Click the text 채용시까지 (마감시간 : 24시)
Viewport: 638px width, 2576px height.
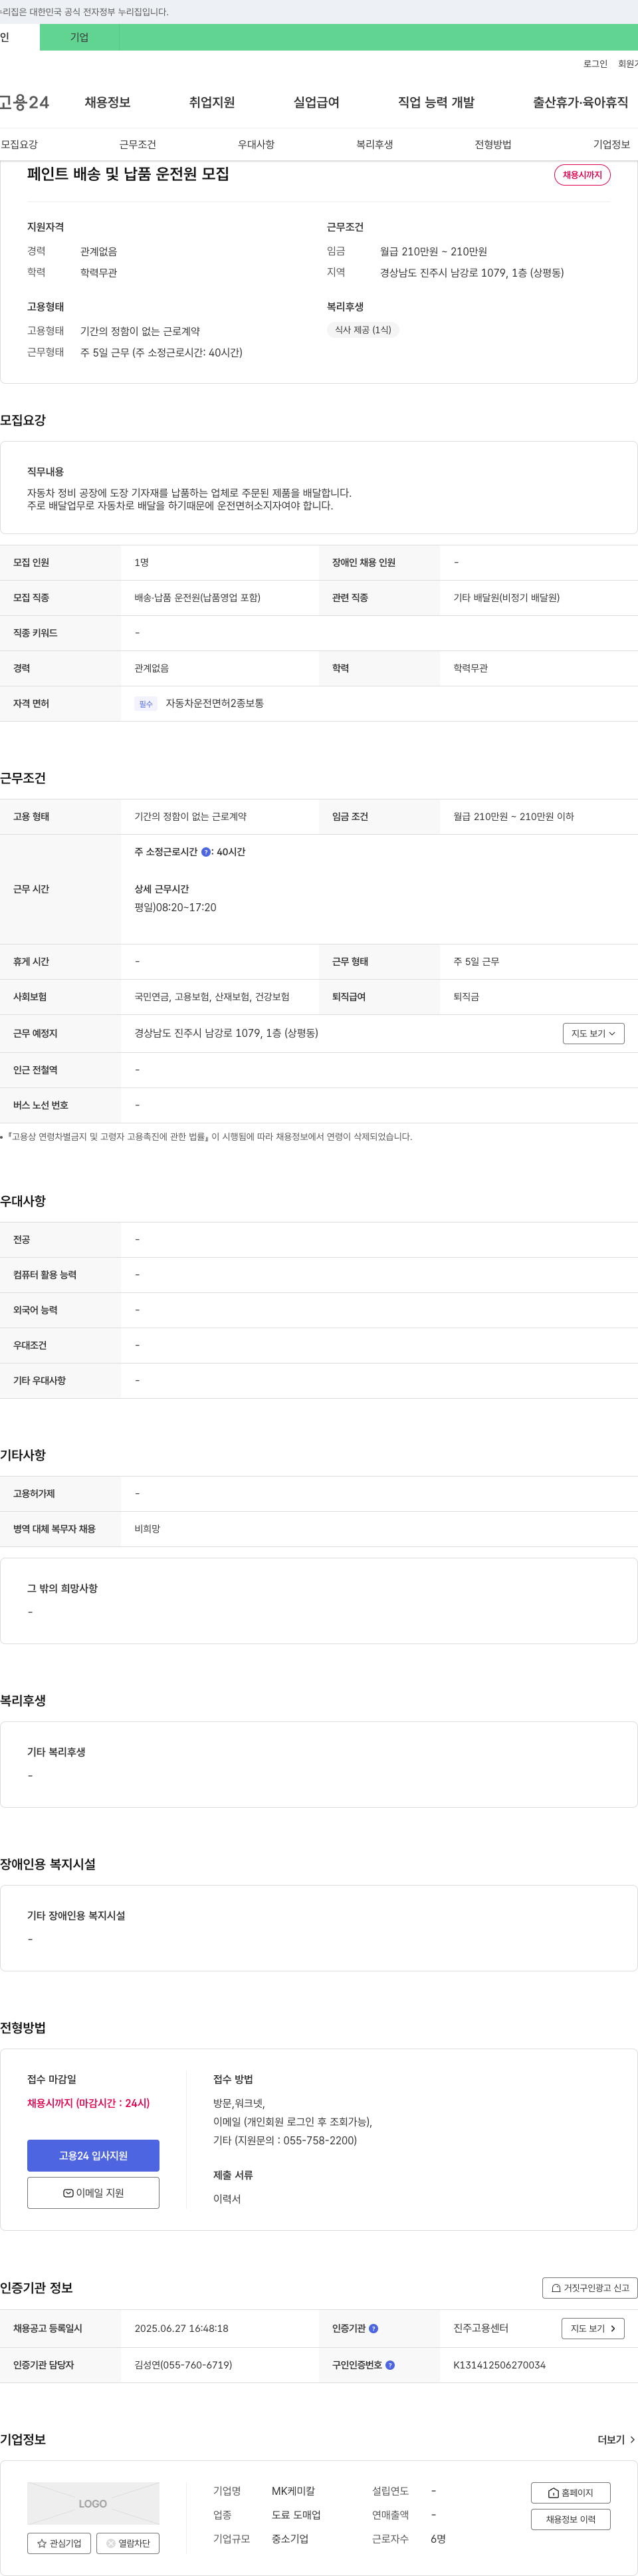point(88,2103)
